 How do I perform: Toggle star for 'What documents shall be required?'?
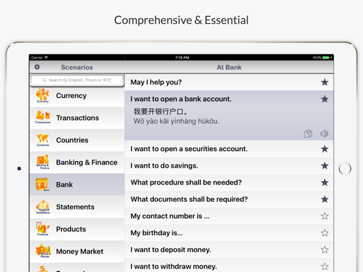click(325, 199)
